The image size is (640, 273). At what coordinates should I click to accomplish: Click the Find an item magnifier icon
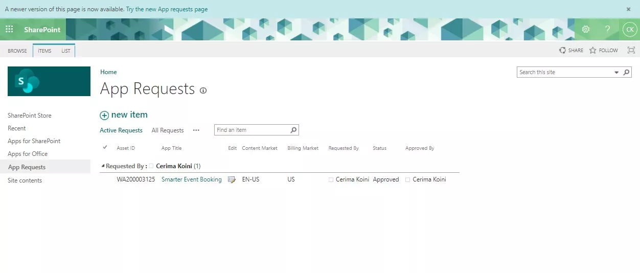(293, 130)
